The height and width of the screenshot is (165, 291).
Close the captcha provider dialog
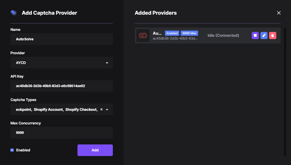point(279,13)
